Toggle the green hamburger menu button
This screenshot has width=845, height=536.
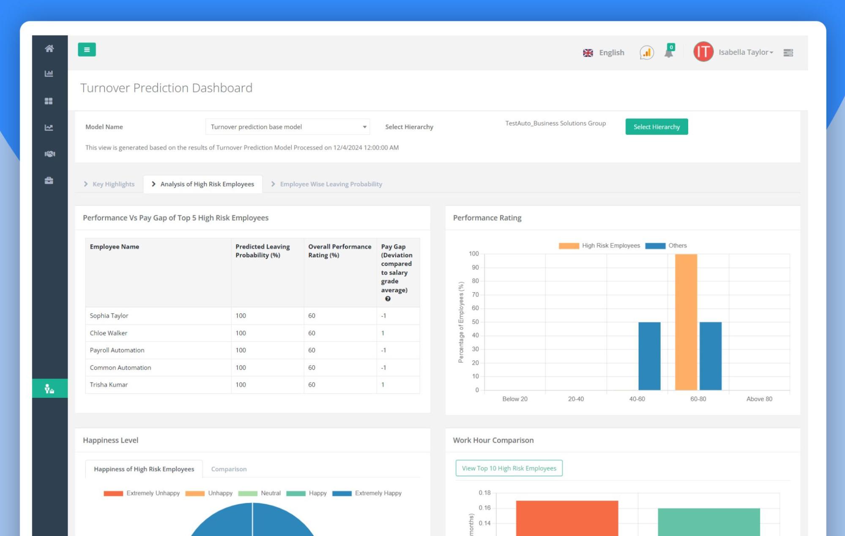(87, 49)
